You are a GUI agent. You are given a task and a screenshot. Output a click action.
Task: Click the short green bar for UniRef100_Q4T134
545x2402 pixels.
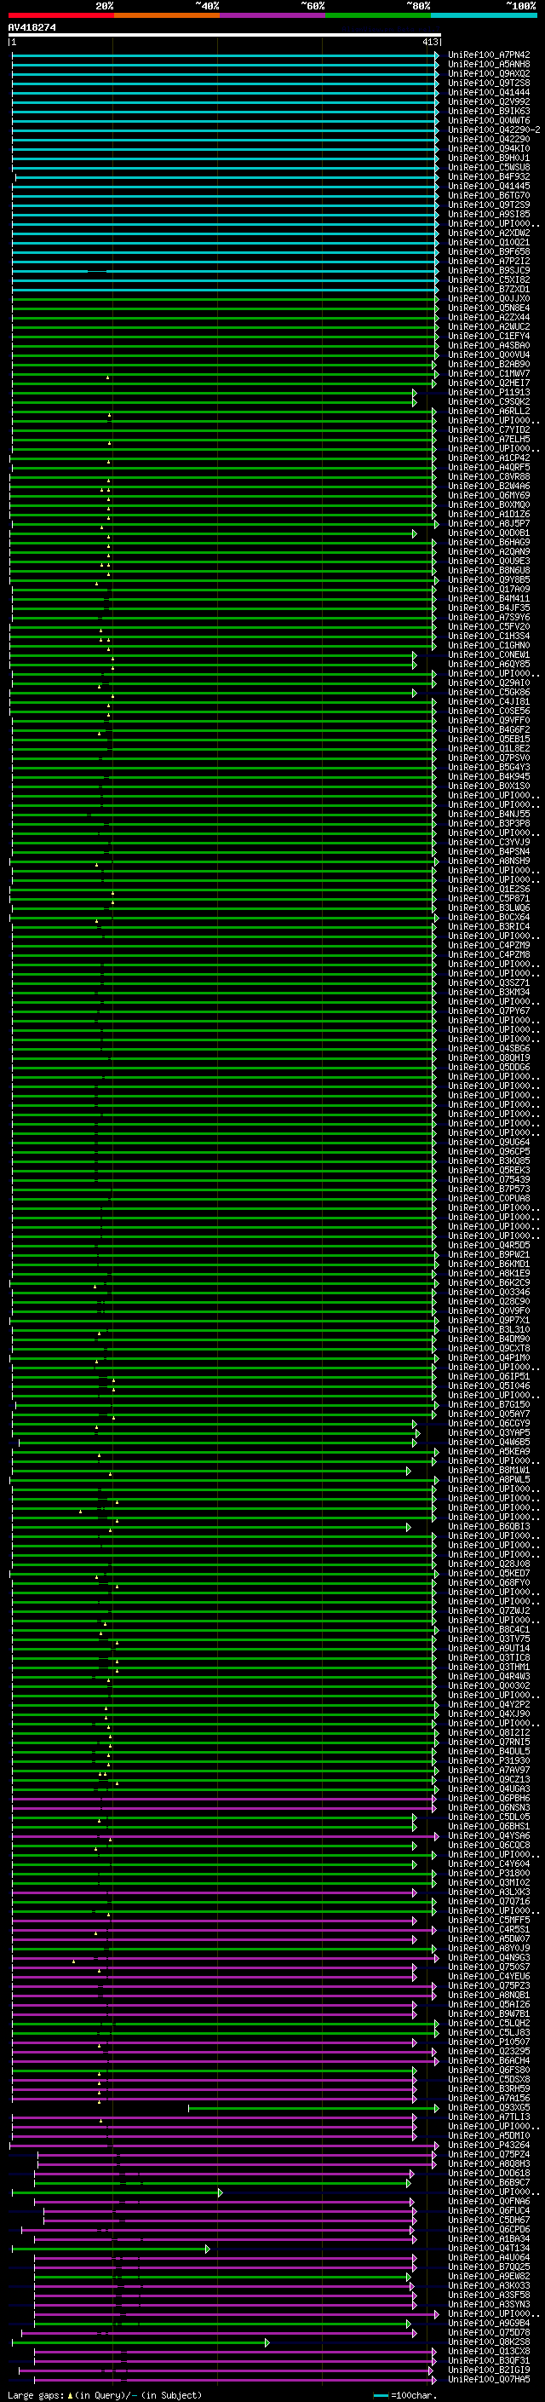[111, 2249]
